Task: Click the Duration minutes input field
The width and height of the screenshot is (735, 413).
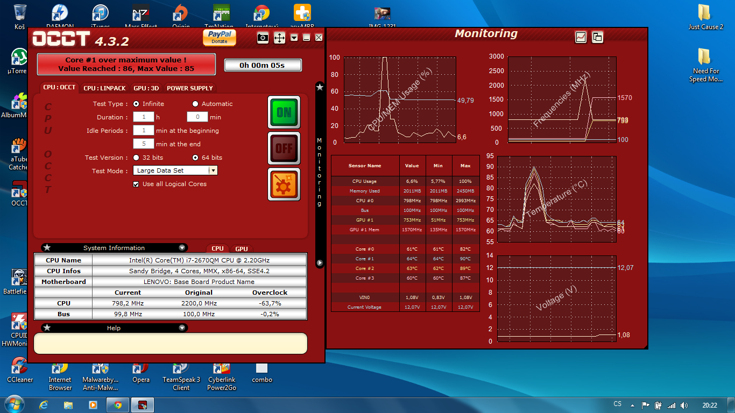Action: 197,117
